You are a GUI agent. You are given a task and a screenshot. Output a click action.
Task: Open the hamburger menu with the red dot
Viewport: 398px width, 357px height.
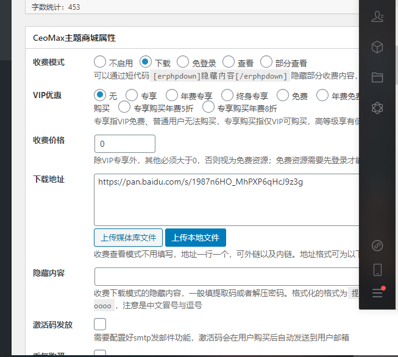click(x=378, y=293)
